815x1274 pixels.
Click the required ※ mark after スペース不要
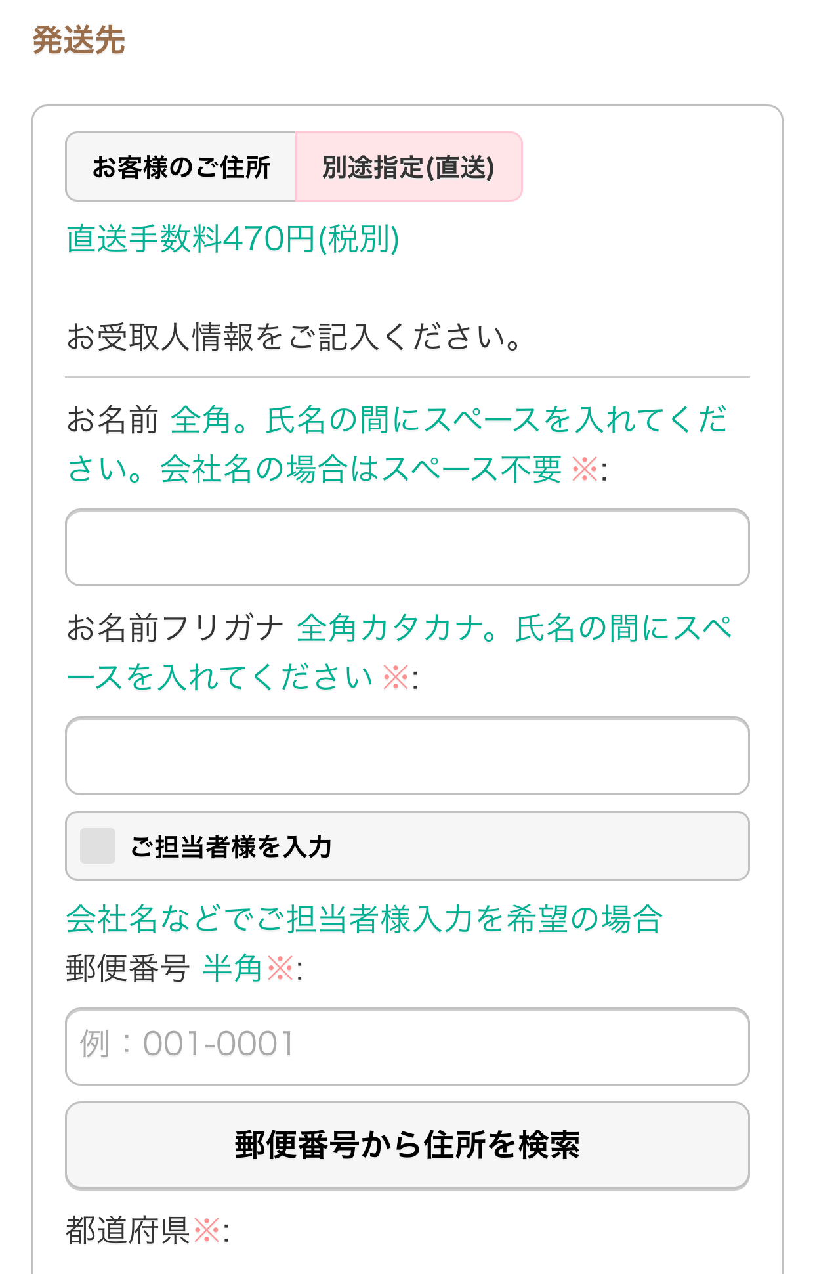pos(585,470)
